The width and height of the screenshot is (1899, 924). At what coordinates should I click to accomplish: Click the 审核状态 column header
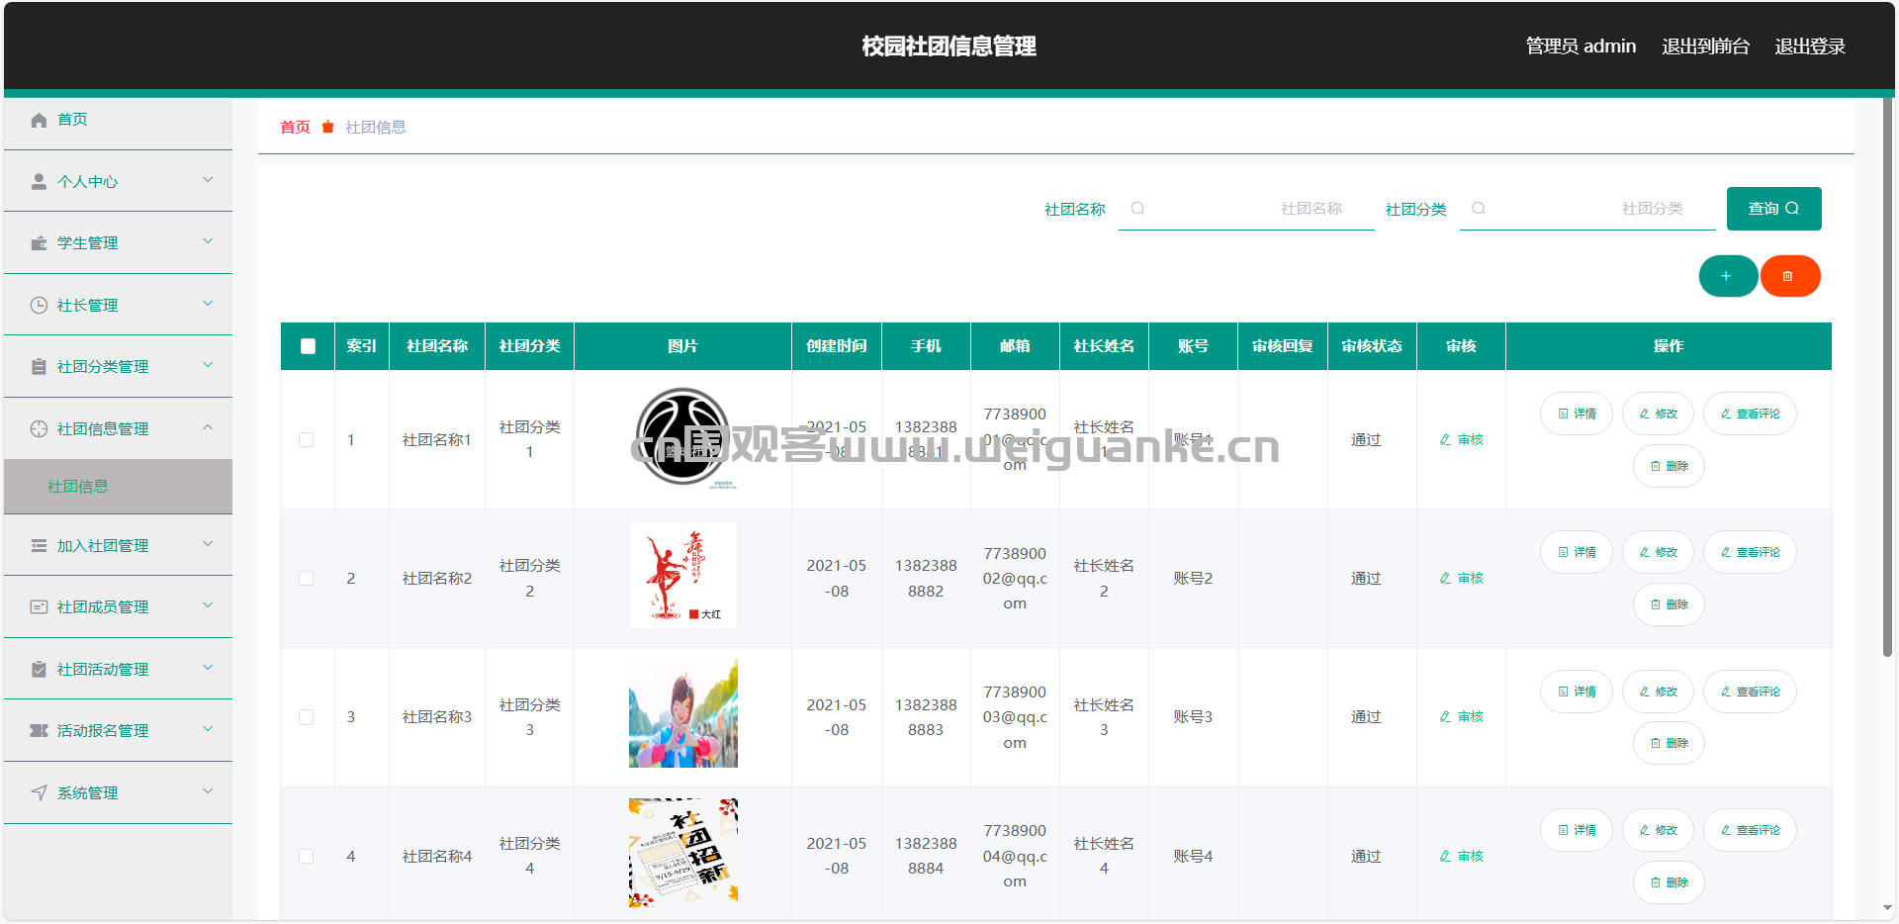pyautogui.click(x=1372, y=346)
